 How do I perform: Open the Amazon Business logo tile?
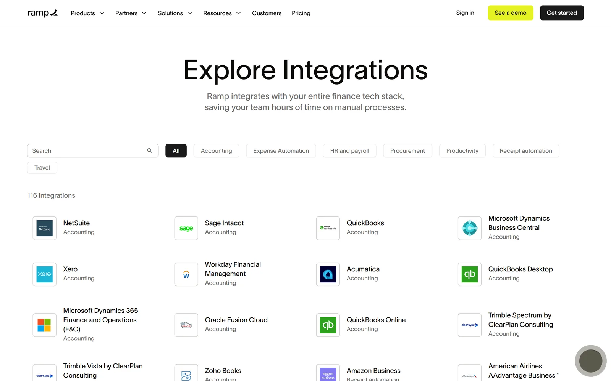[x=328, y=373]
